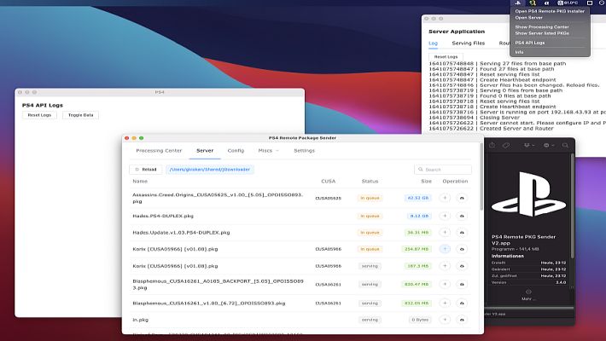
Task: Click the Search field in package list
Action: coord(443,170)
